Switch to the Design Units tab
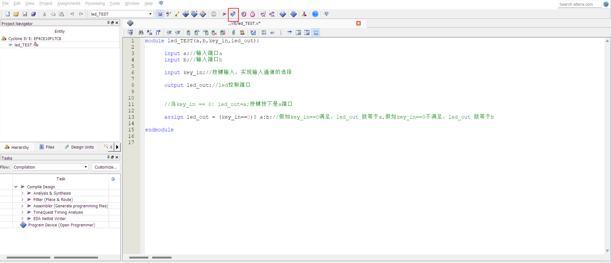Screen dimensions: 611x263 (x=79, y=147)
